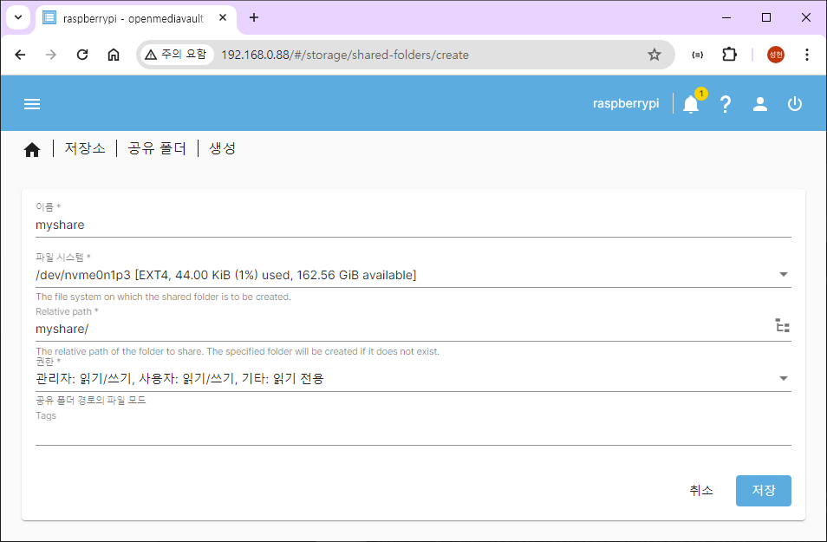Screen dimensions: 827x542
Task: Navigate to 저장소 breadcrumb
Action: coord(85,149)
